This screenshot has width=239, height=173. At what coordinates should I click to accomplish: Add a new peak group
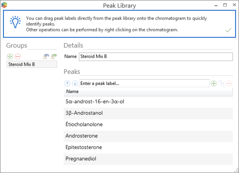point(10,57)
